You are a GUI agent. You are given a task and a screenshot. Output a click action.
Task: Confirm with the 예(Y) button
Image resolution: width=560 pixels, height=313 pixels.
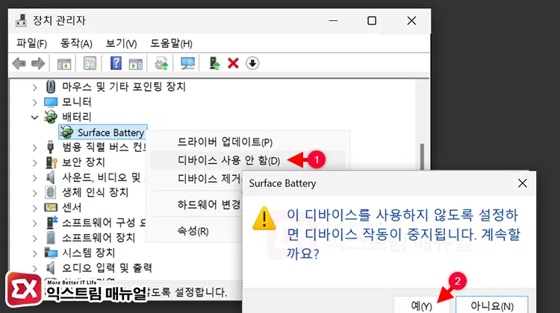pyautogui.click(x=422, y=305)
